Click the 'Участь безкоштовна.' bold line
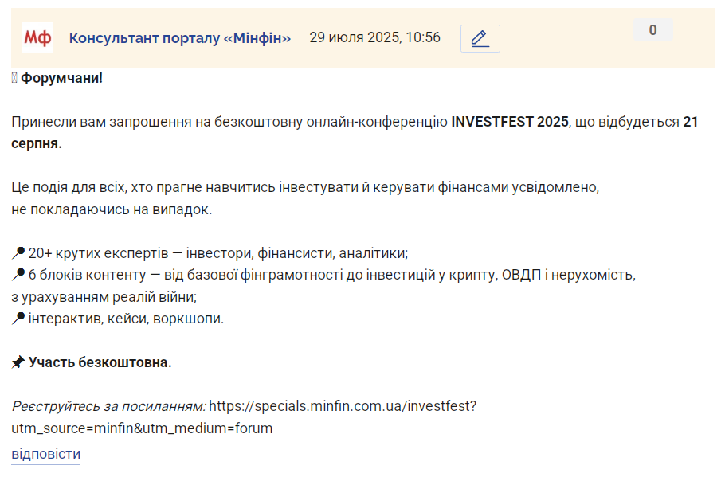725x477 pixels. tap(100, 362)
